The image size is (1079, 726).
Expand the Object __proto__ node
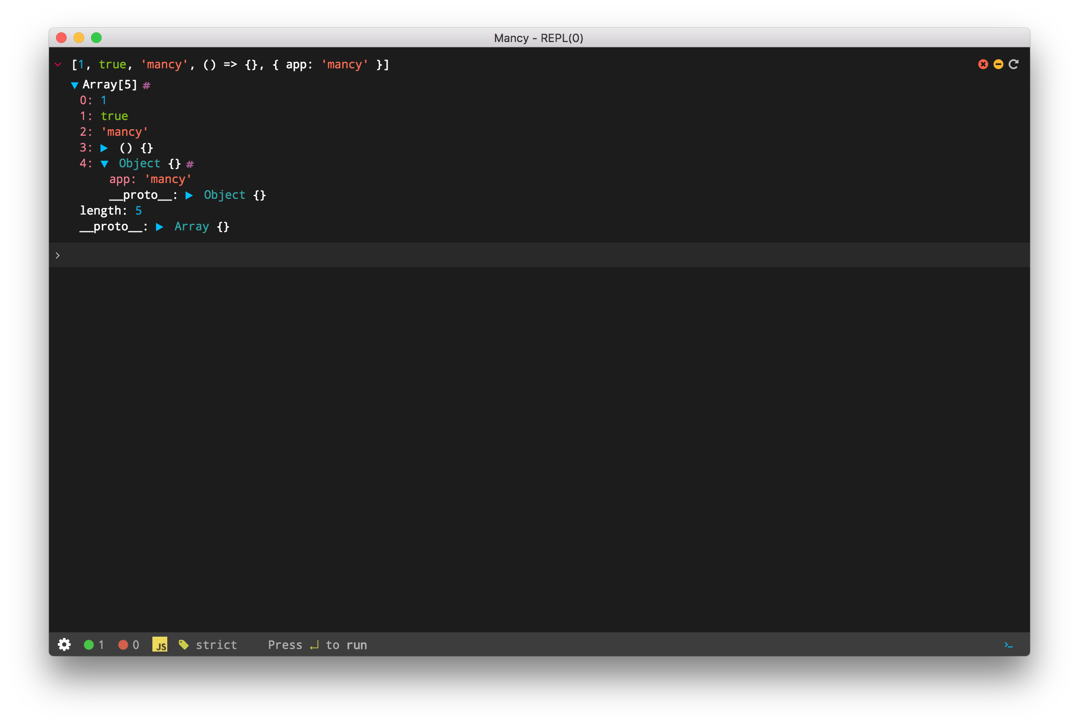[189, 195]
